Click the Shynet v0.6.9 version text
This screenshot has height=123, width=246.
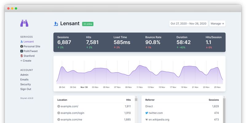(x=27, y=98)
